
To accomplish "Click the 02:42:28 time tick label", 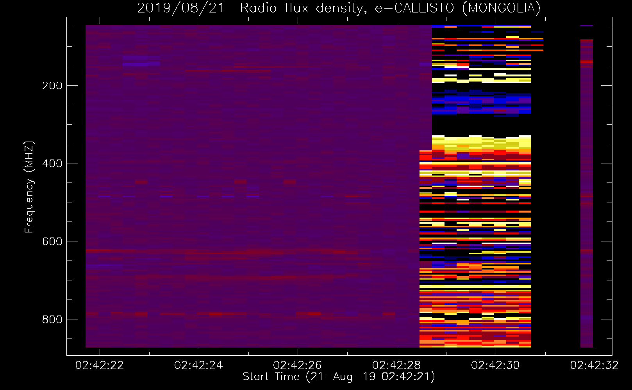I will (396, 365).
